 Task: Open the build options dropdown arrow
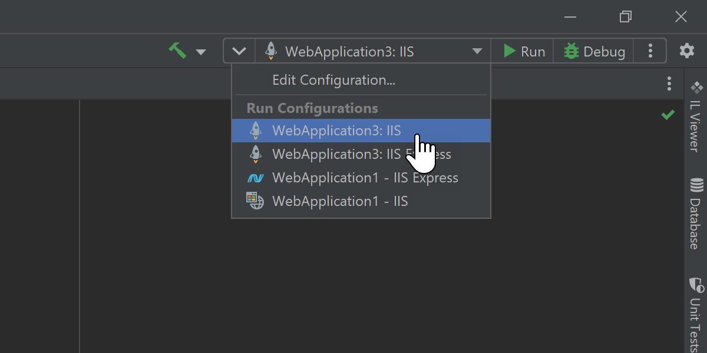(201, 52)
